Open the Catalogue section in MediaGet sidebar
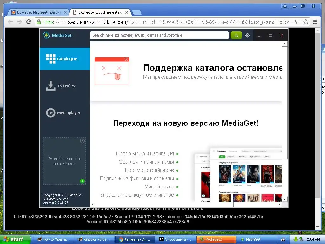Screen dimensions: 325x244 [64, 59]
